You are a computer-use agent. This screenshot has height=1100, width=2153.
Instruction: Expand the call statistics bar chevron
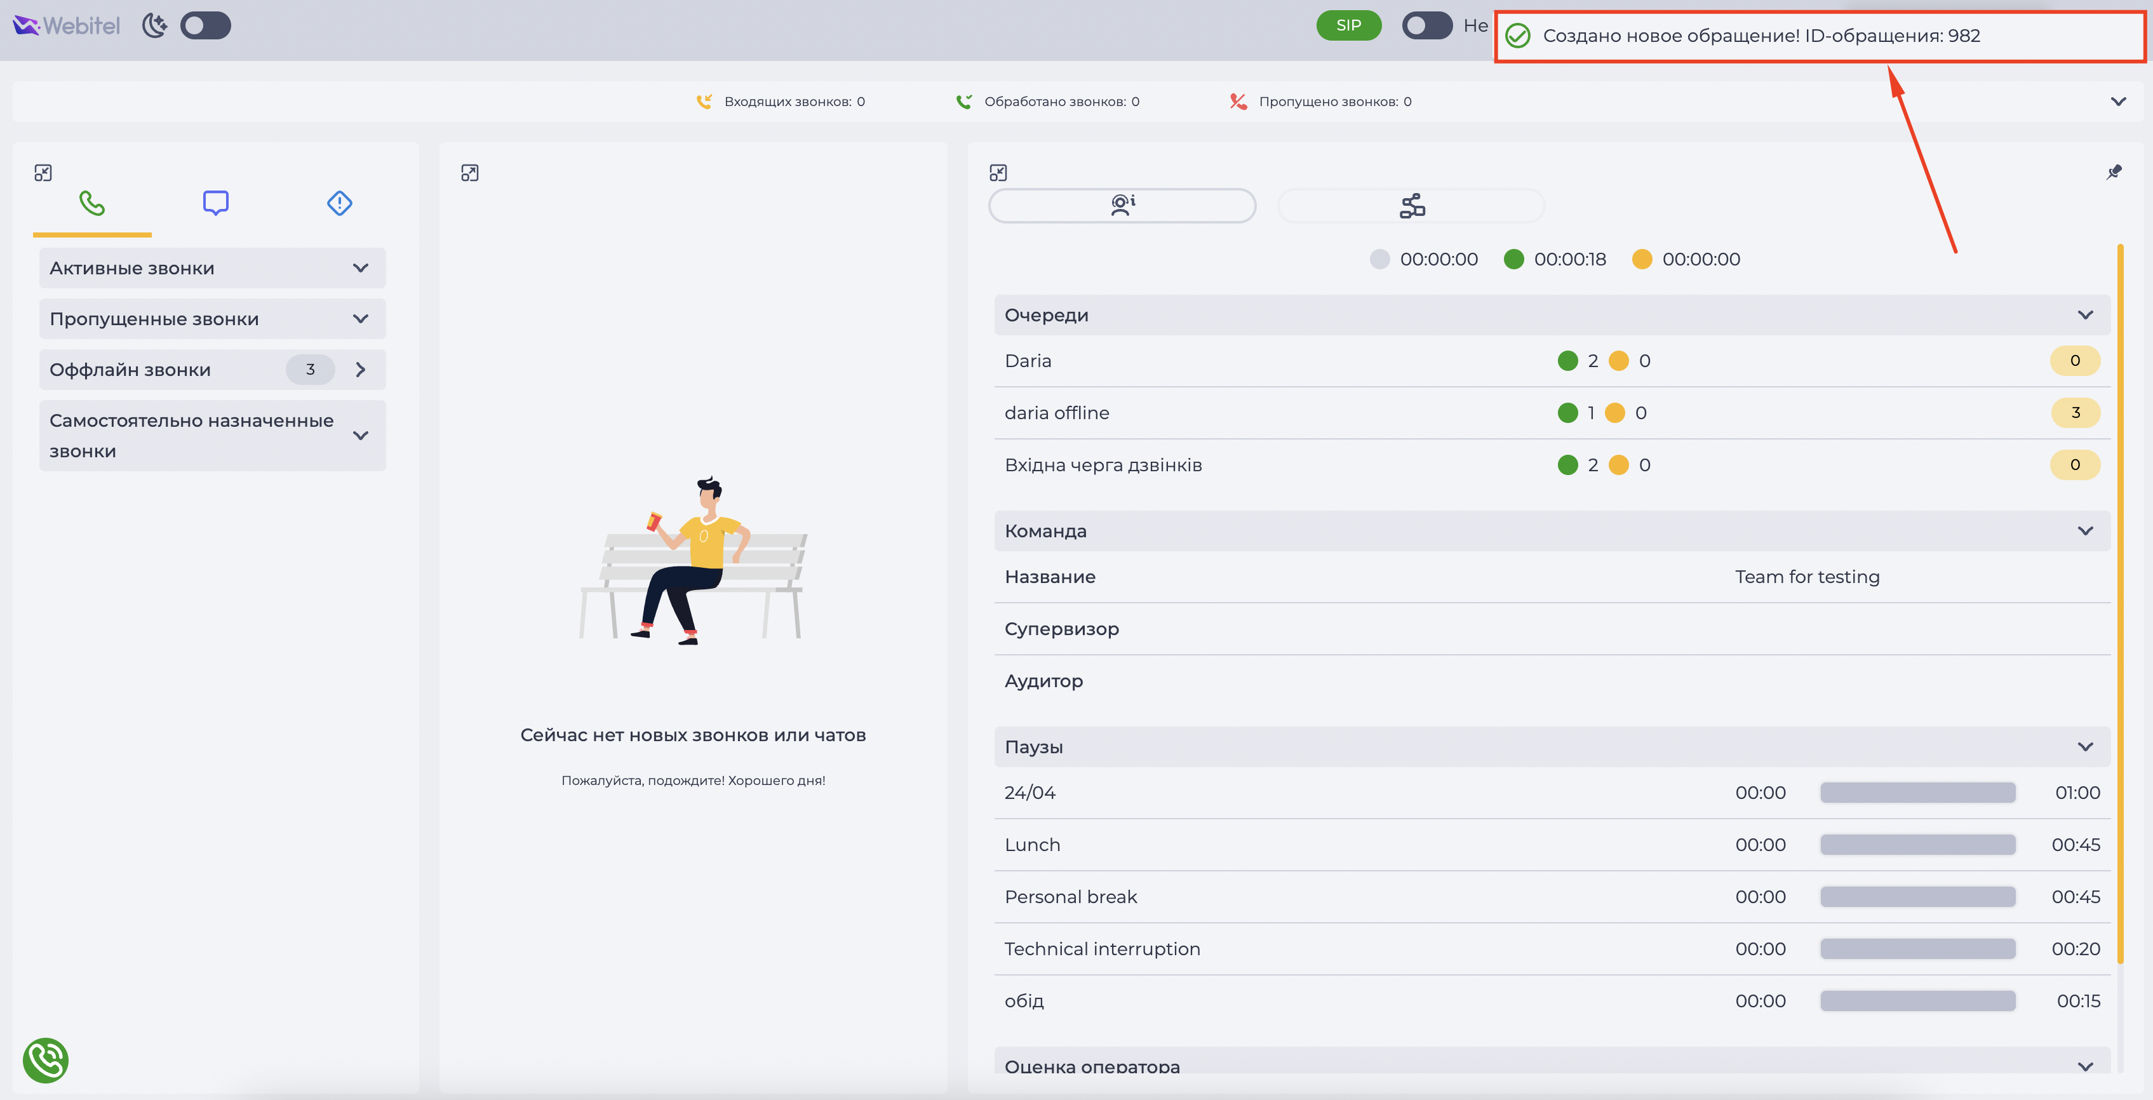[2118, 102]
